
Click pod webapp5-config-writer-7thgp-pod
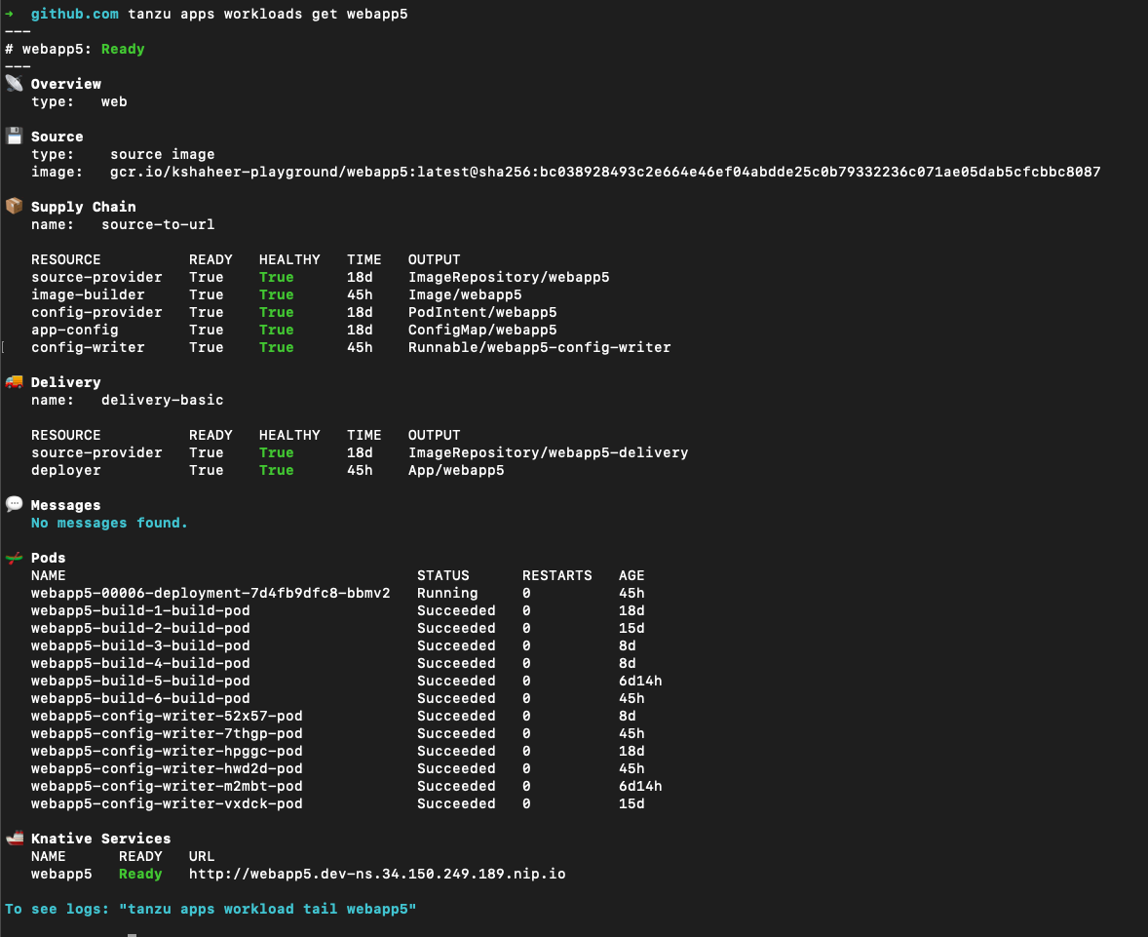167,734
